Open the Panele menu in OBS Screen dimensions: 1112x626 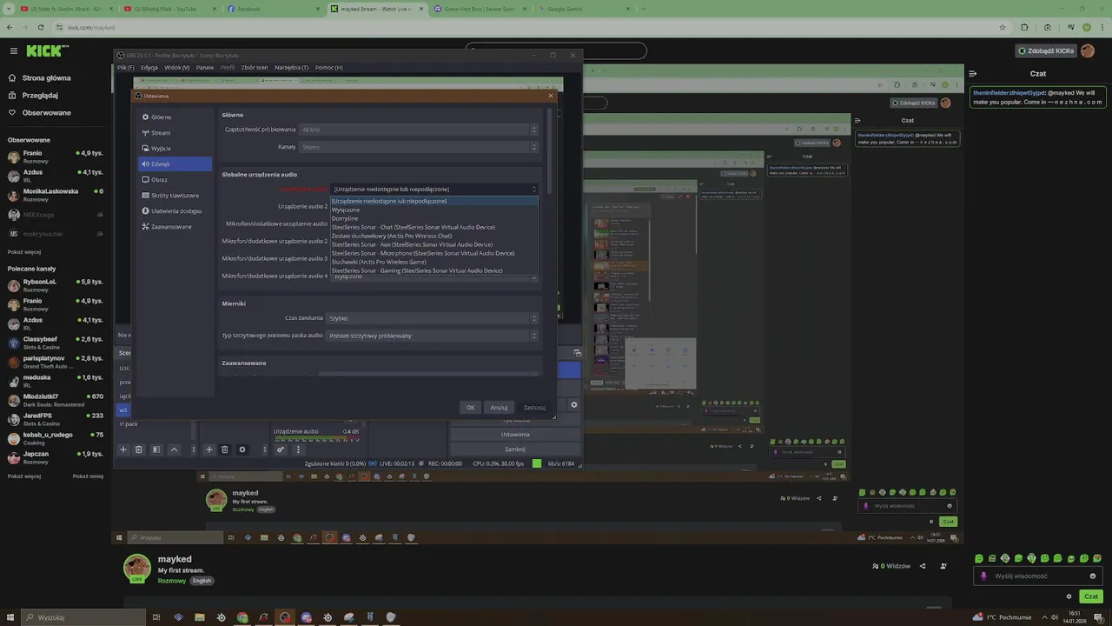click(x=205, y=67)
